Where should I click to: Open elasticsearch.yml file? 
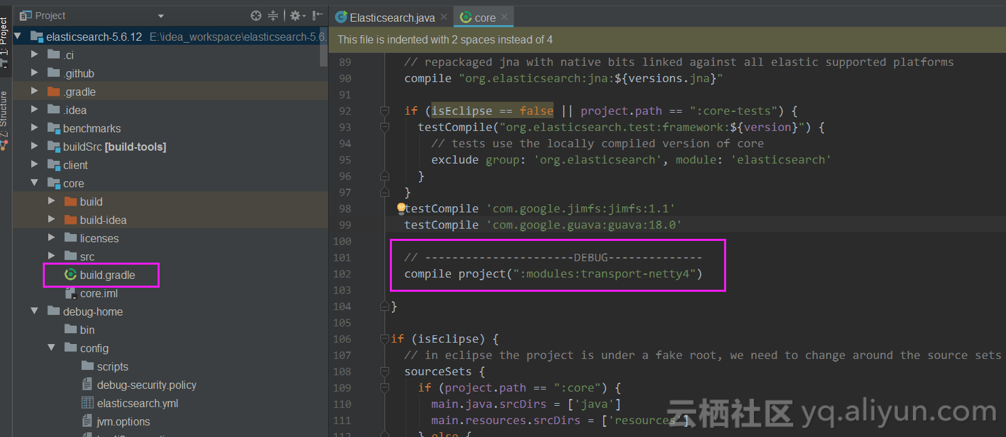point(138,403)
